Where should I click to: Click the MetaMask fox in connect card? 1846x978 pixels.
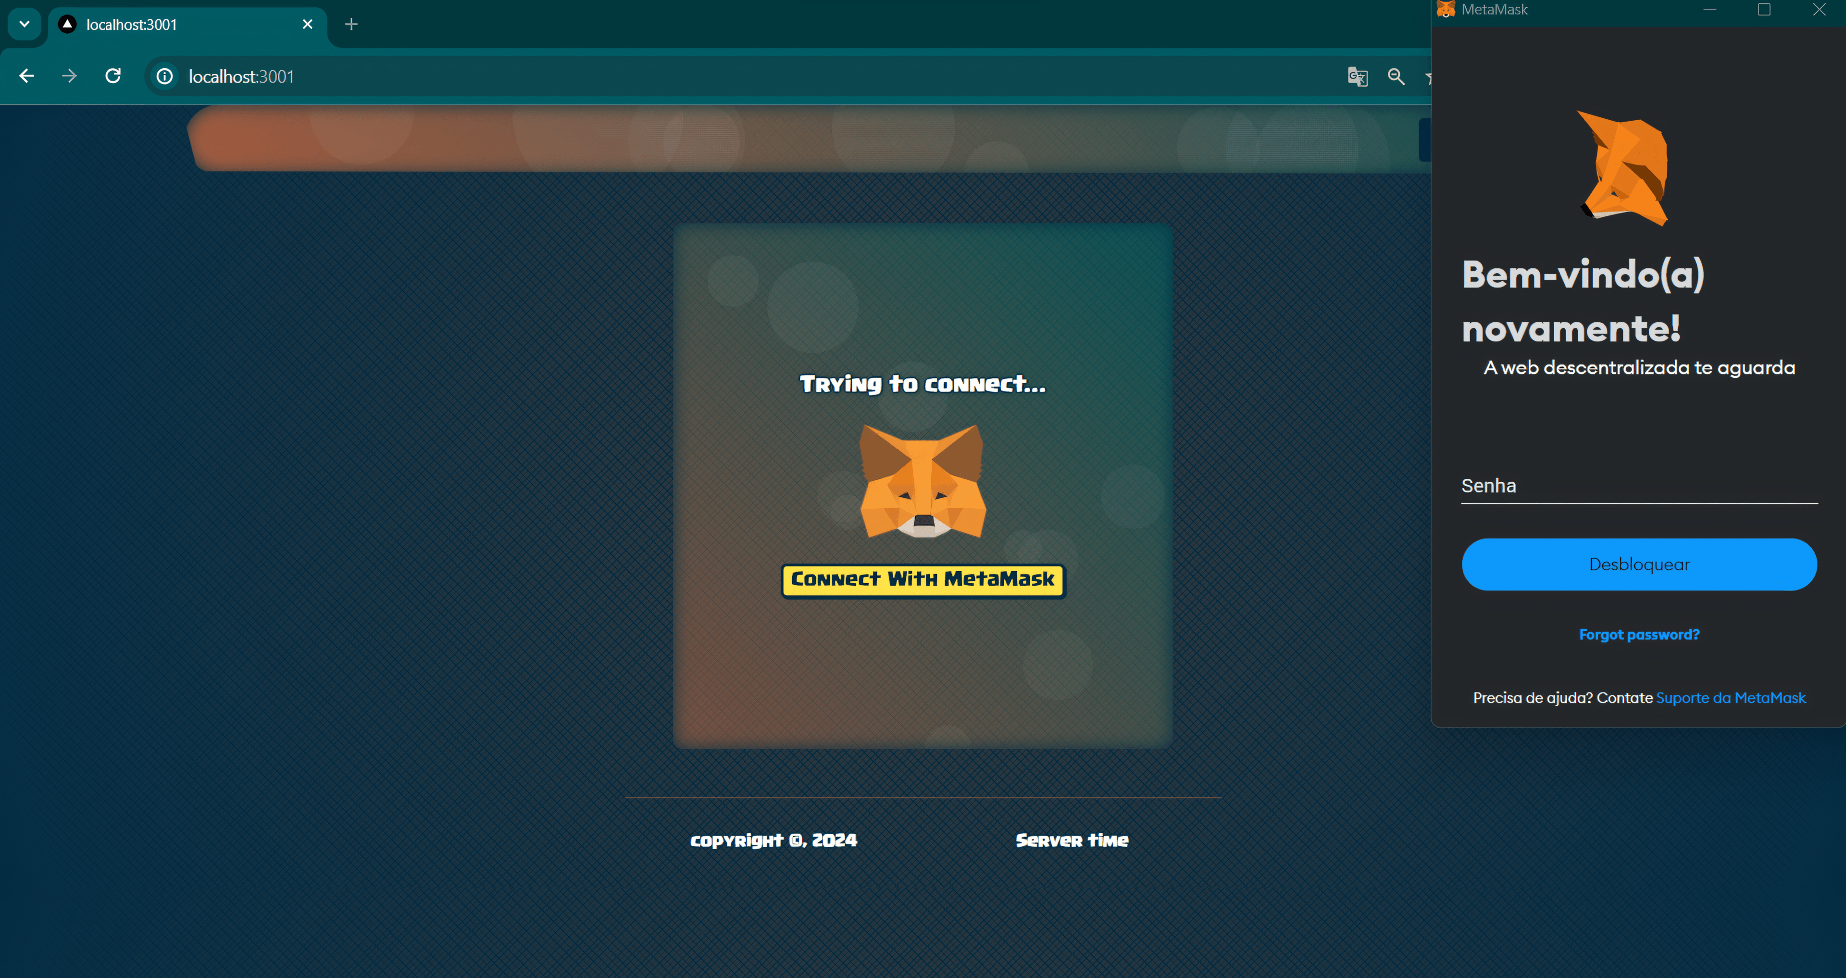923,481
